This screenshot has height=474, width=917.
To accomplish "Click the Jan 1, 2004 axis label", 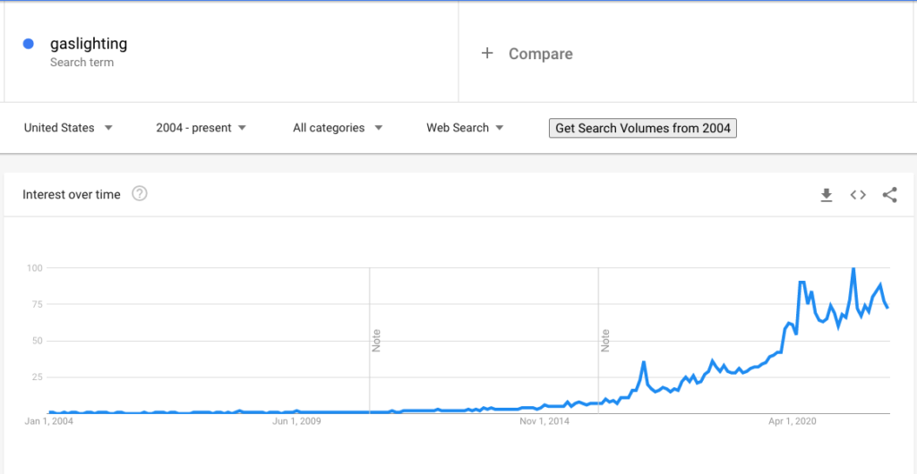I will tap(48, 421).
